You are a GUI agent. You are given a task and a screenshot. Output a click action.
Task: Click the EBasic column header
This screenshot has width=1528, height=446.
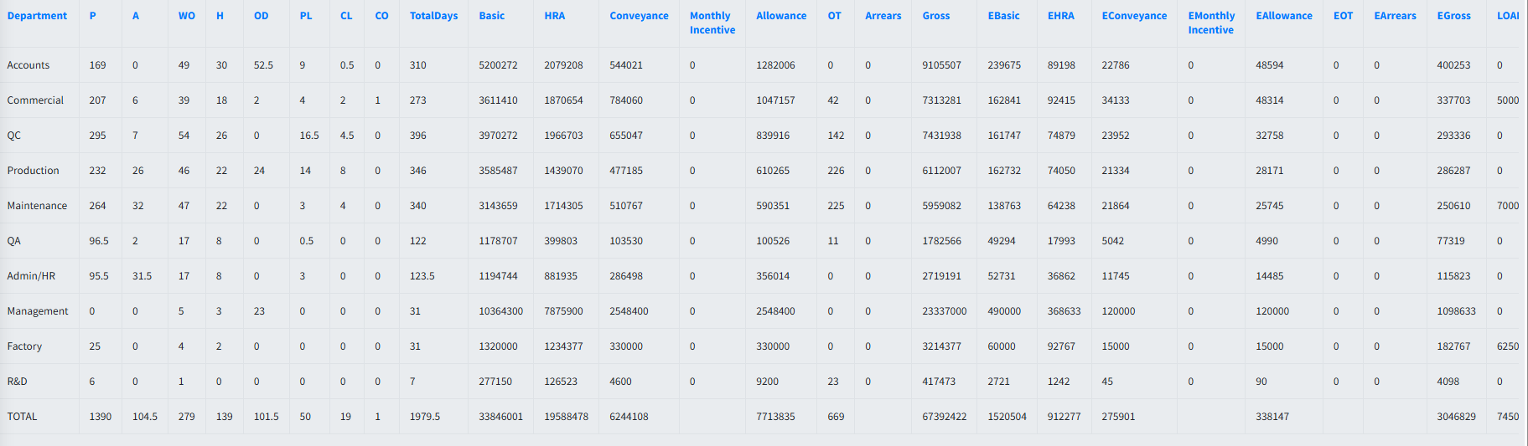(x=1003, y=16)
